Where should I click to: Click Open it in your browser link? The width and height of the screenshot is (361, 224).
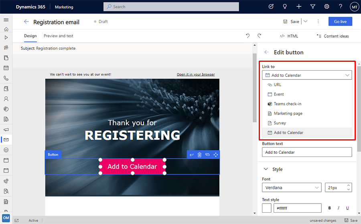(196, 74)
